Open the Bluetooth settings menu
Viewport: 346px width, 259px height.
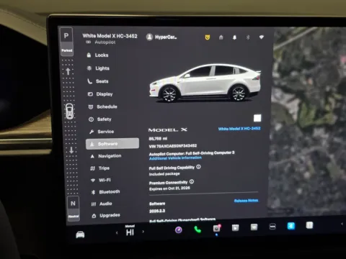point(105,192)
